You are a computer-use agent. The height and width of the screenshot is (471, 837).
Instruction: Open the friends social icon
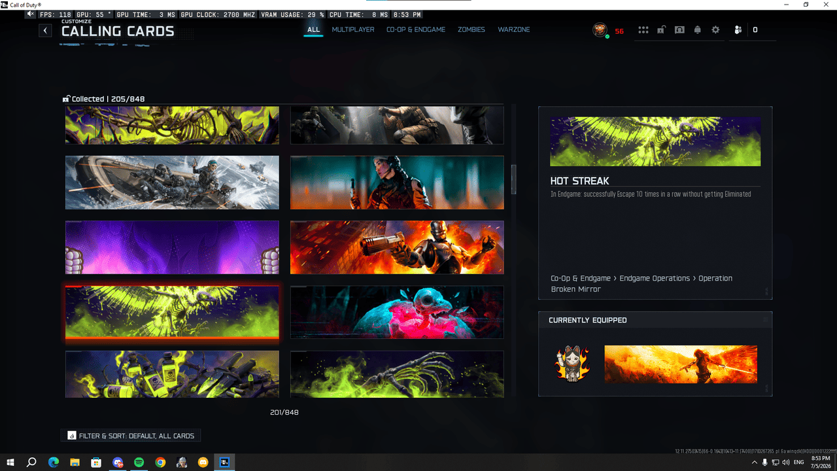pos(738,30)
